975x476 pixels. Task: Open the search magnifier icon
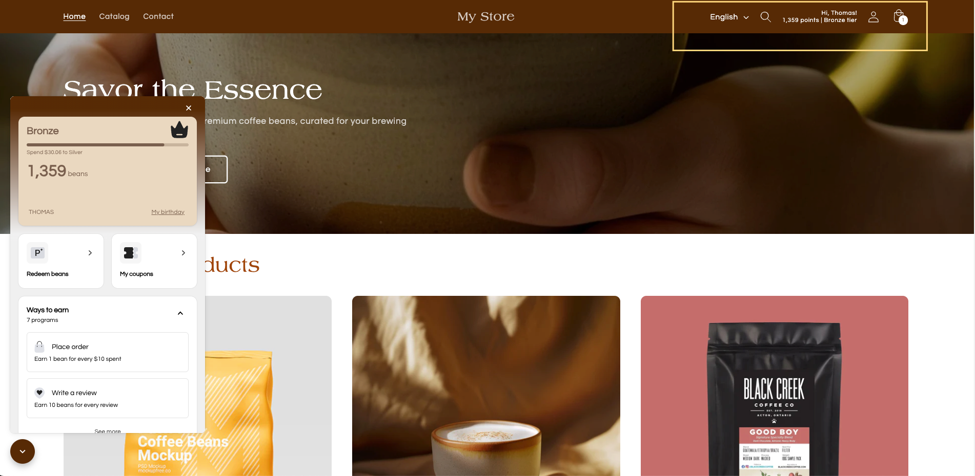[x=765, y=17]
